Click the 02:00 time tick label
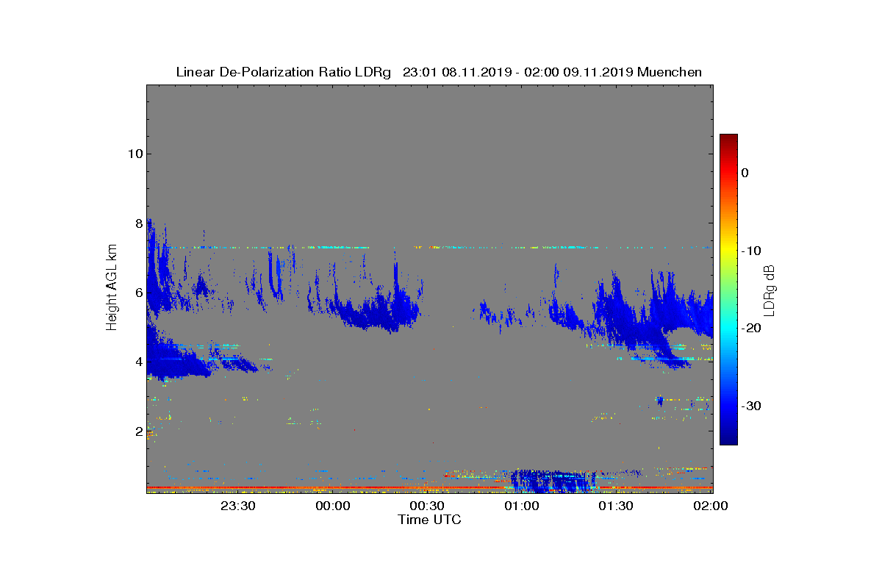 coord(710,506)
